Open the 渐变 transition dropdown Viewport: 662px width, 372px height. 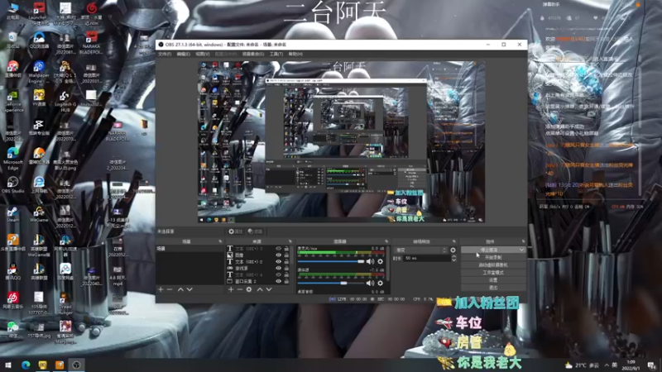[x=420, y=250]
